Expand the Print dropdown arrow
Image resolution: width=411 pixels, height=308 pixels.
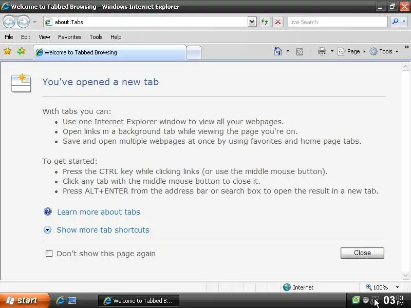(x=332, y=51)
